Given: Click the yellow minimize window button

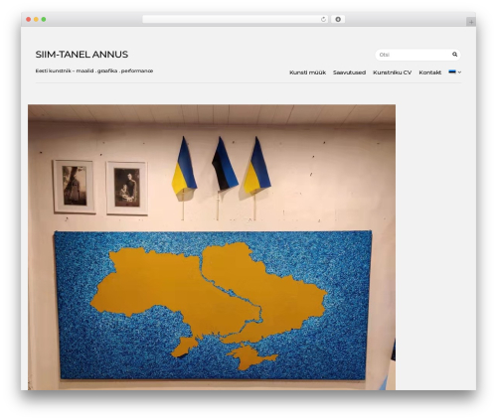Looking at the screenshot, I should [x=36, y=19].
